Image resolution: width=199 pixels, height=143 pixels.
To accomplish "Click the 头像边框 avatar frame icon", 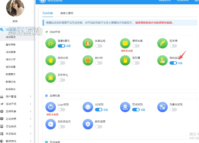I will point(88,43).
